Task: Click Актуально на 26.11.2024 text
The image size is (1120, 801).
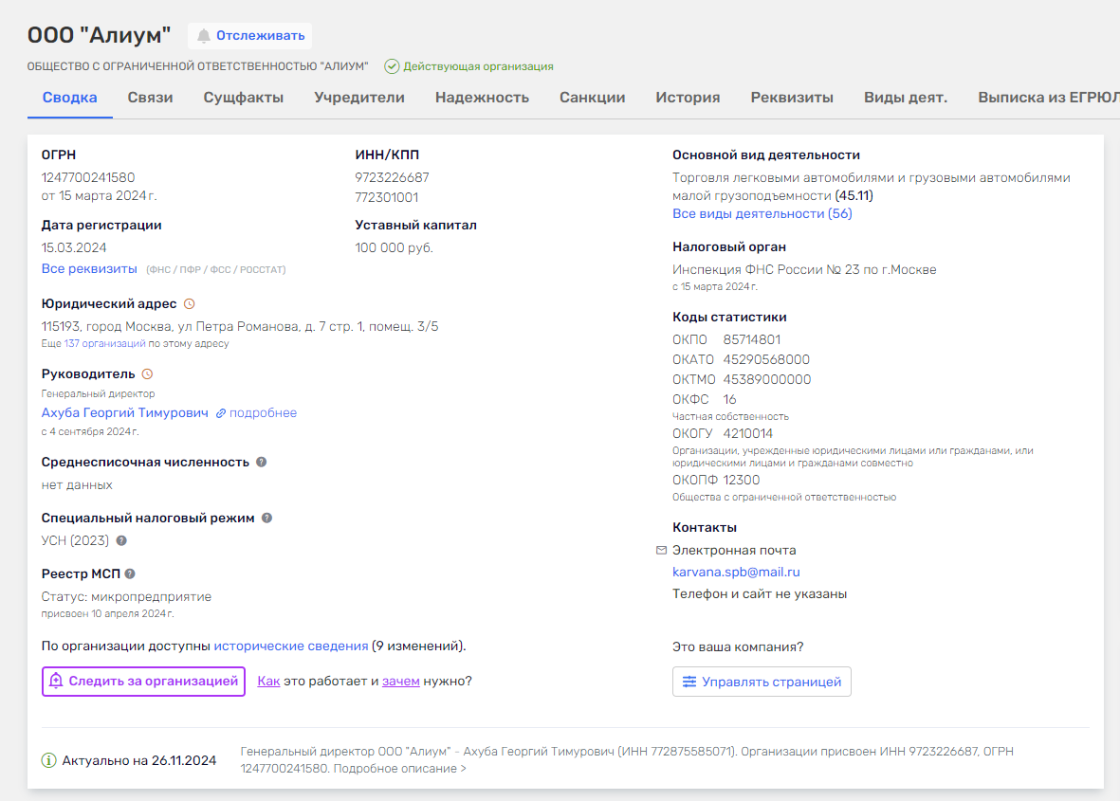Action: click(139, 761)
